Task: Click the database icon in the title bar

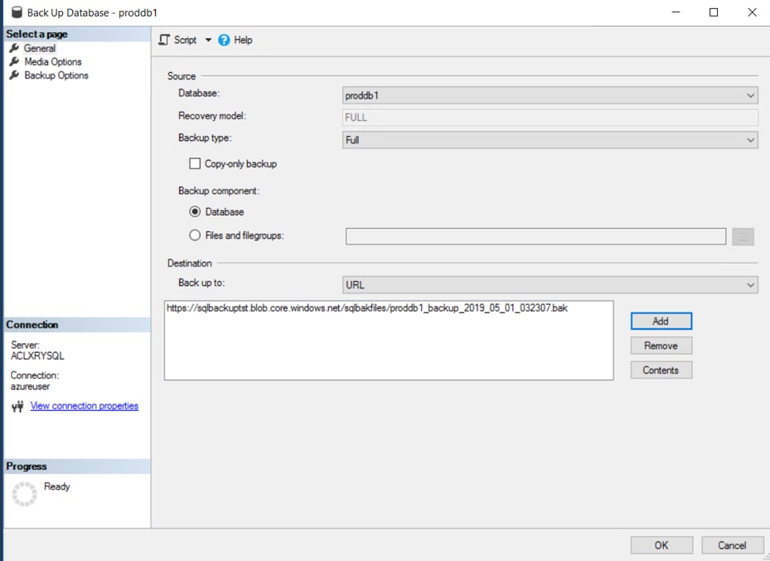Action: tap(14, 12)
